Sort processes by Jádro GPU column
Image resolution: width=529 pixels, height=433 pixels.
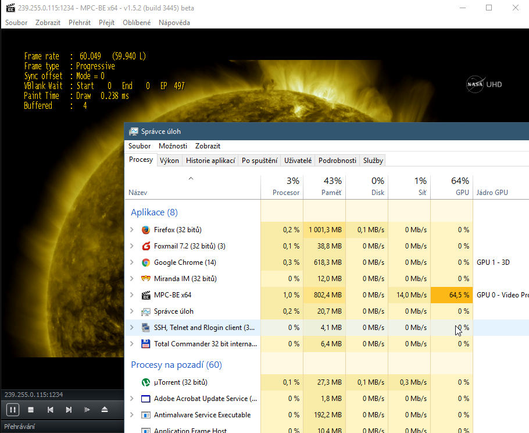[501, 187]
